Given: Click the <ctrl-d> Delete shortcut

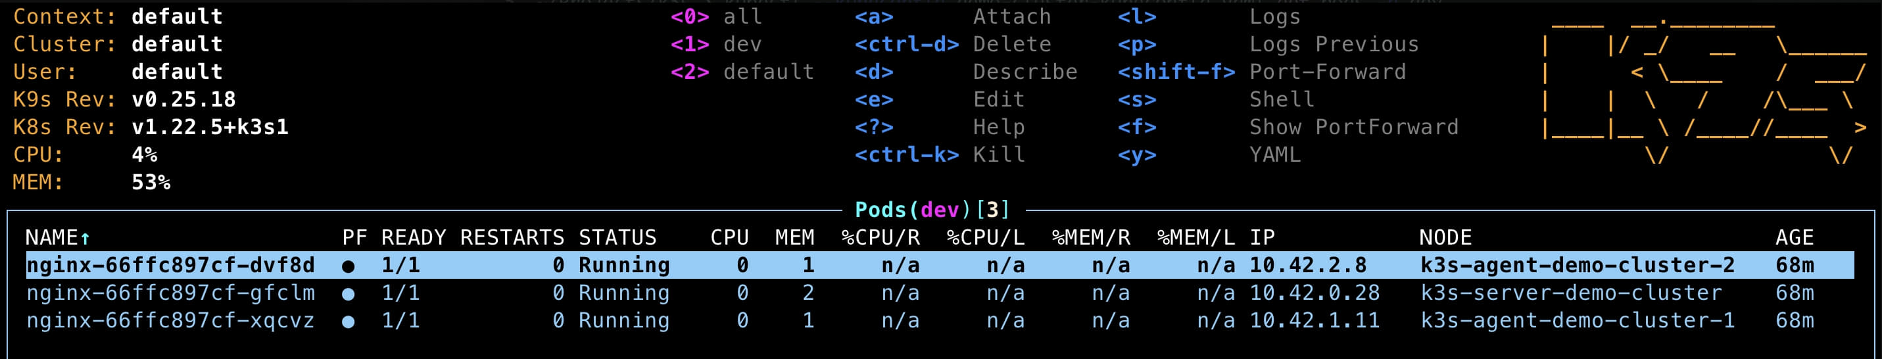Looking at the screenshot, I should point(953,44).
